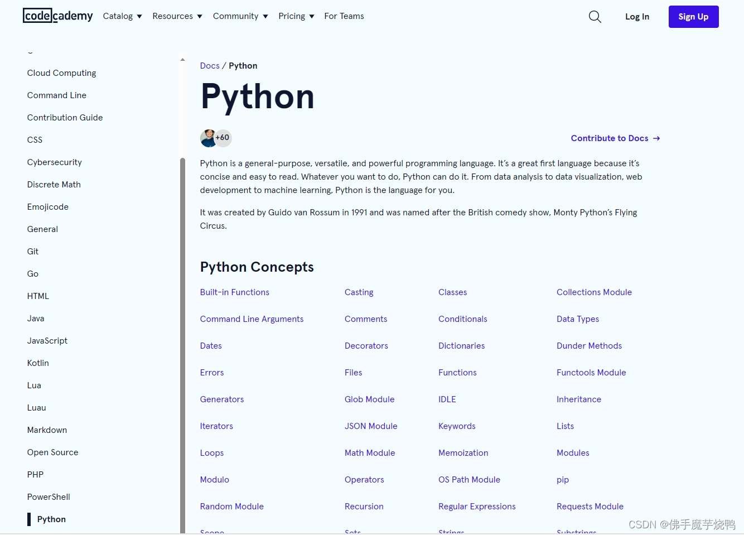This screenshot has height=535, width=744.
Task: Click the Contribute to Docs arrow
Action: (x=656, y=138)
